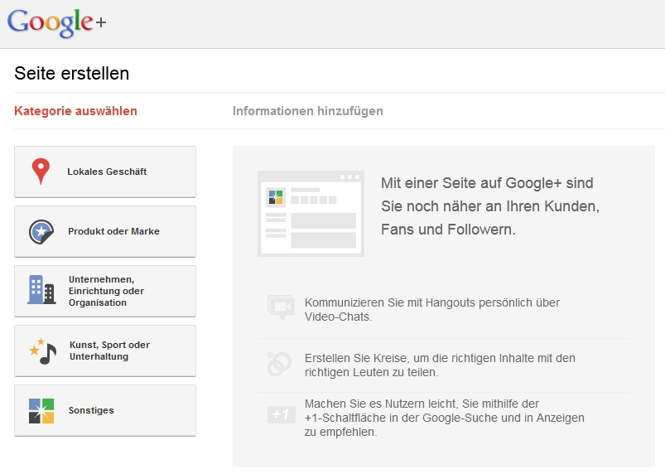Viewport: 665px width, 474px height.
Task: Click the Google+ logo
Action: (x=56, y=23)
